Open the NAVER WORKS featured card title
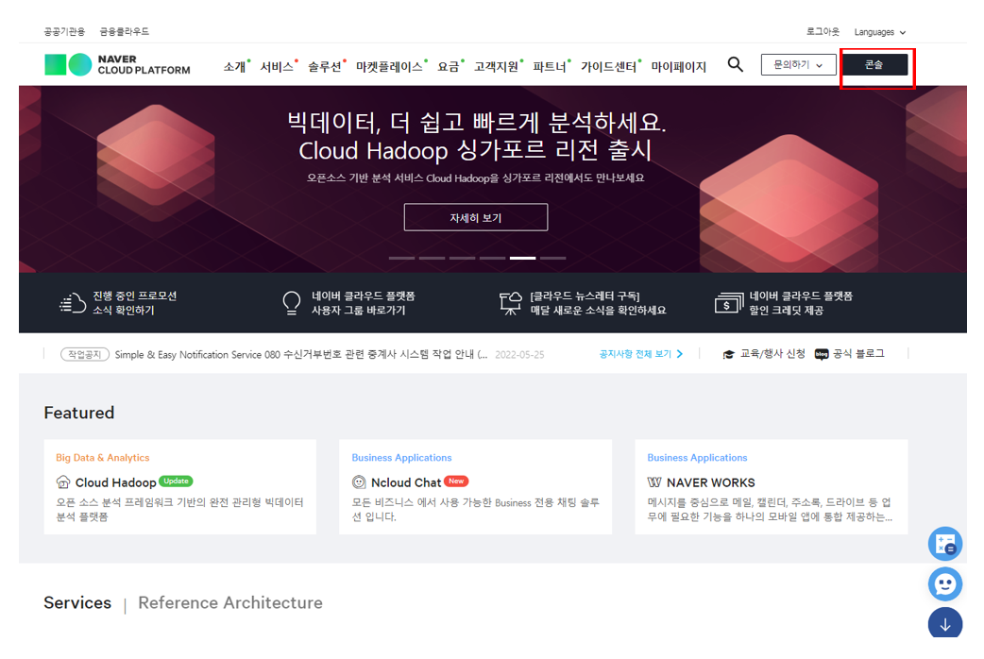This screenshot has height=659, width=984. (x=711, y=482)
